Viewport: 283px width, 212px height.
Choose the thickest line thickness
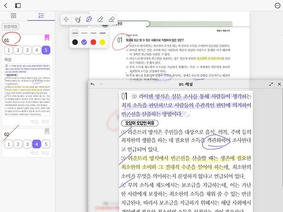click(x=102, y=33)
